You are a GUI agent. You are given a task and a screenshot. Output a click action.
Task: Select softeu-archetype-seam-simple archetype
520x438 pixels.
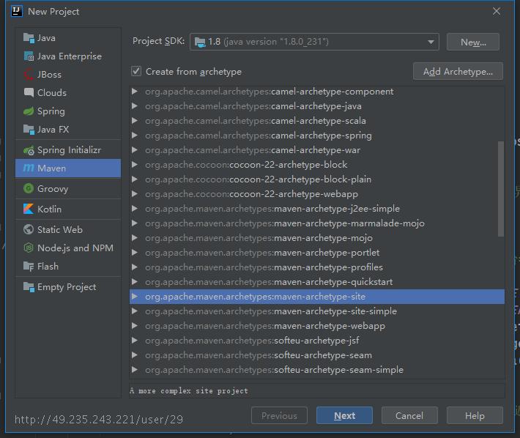317,370
